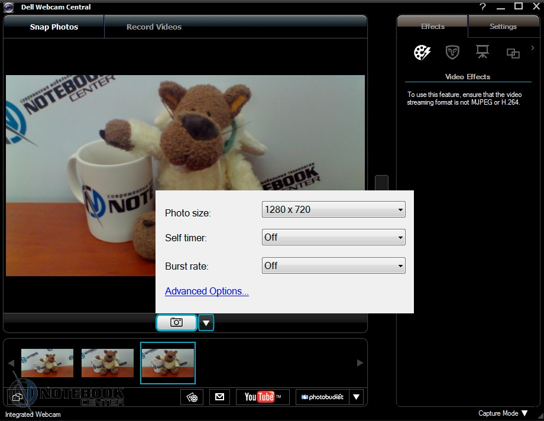
Task: Expand the Self timer dropdown
Action: [x=333, y=238]
